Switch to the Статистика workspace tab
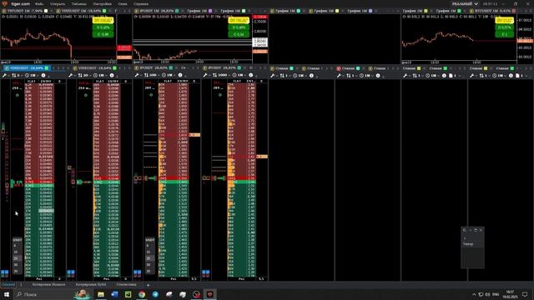 [x=126, y=284]
